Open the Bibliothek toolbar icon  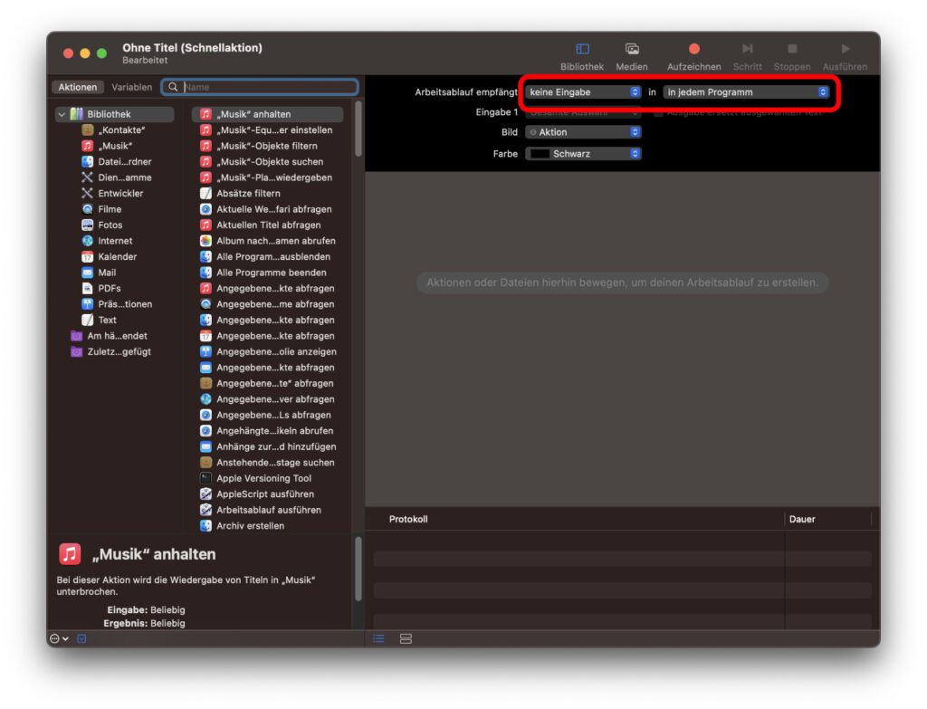pos(582,49)
